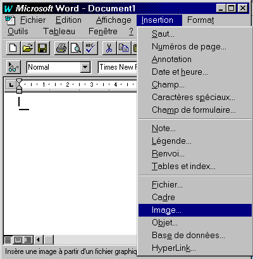Print the document using the printer icon
Screen dimensions: 253x259
pos(61,48)
